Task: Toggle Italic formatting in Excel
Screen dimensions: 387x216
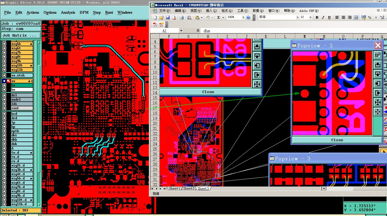Action: click(323, 17)
